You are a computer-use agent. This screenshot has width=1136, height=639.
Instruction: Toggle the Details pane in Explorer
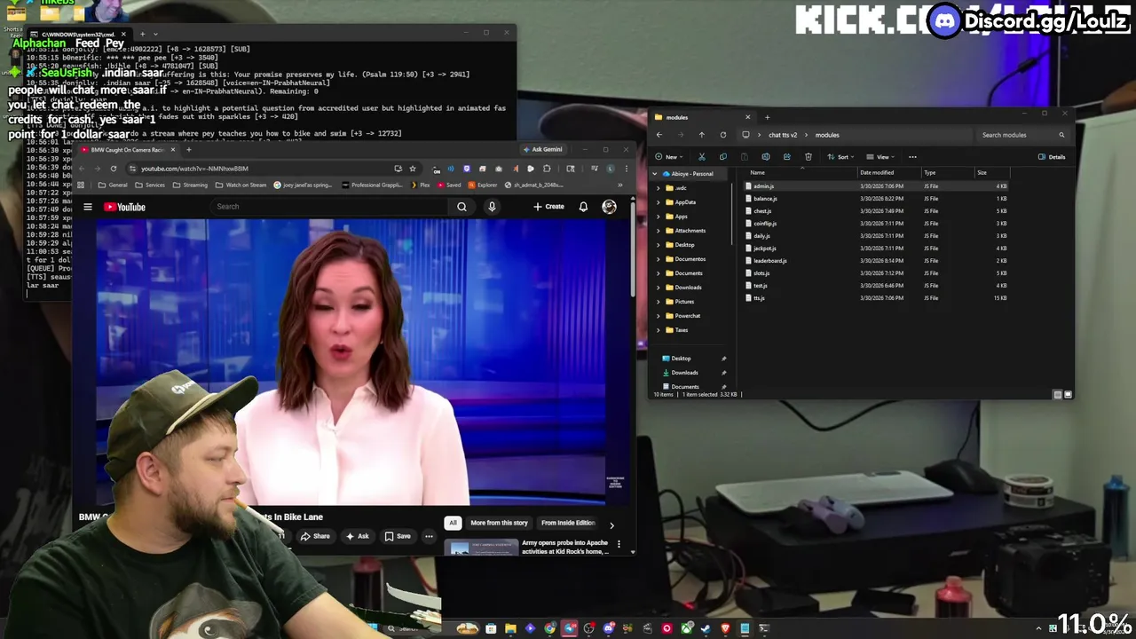point(1052,157)
